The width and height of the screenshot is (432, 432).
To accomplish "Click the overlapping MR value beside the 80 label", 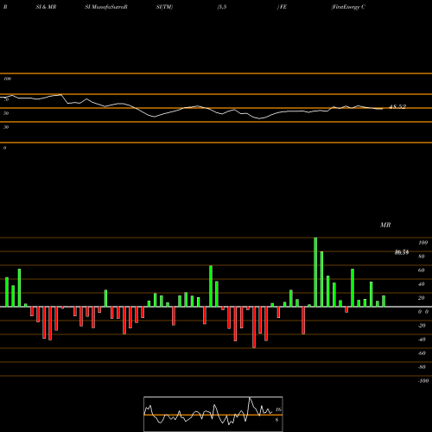I will coord(402,252).
